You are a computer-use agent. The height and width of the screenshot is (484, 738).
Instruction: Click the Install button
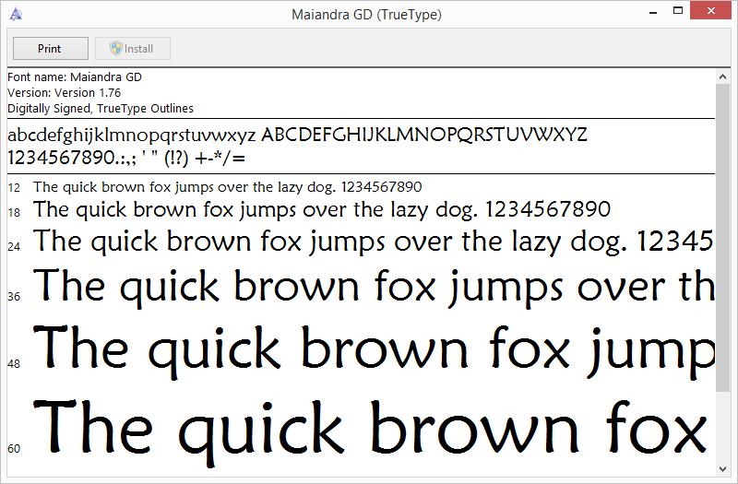click(133, 49)
